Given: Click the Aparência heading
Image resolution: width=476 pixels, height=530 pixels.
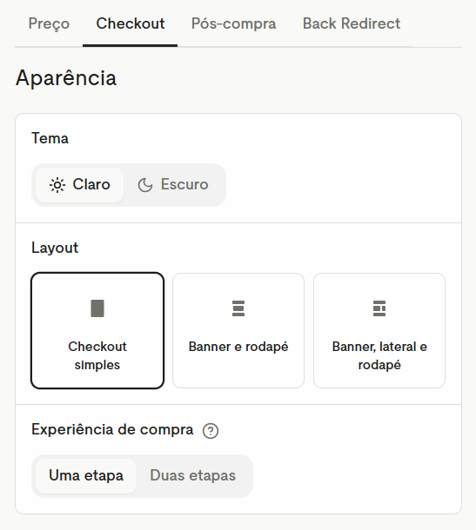Looking at the screenshot, I should point(66,78).
